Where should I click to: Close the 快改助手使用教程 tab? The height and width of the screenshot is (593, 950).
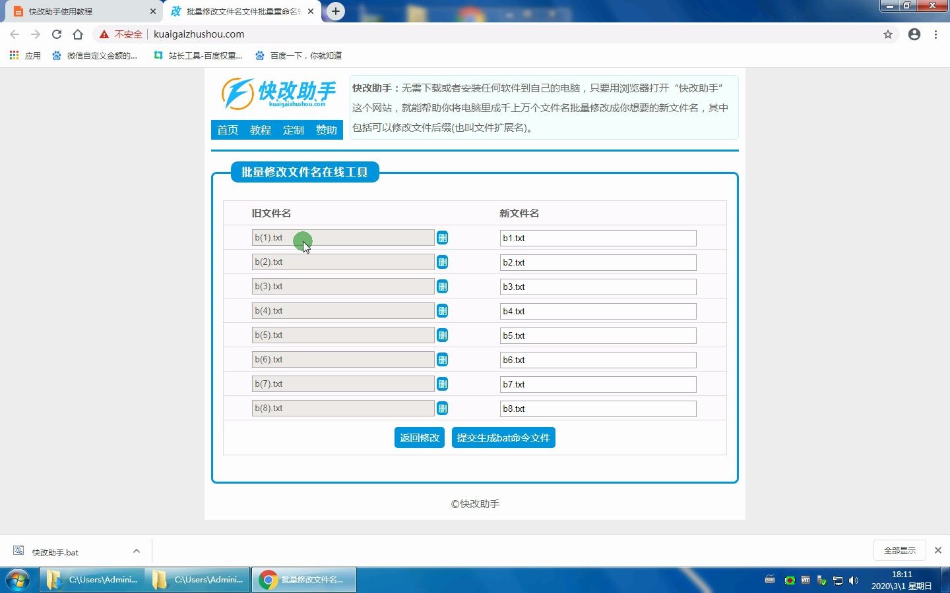[x=153, y=11]
